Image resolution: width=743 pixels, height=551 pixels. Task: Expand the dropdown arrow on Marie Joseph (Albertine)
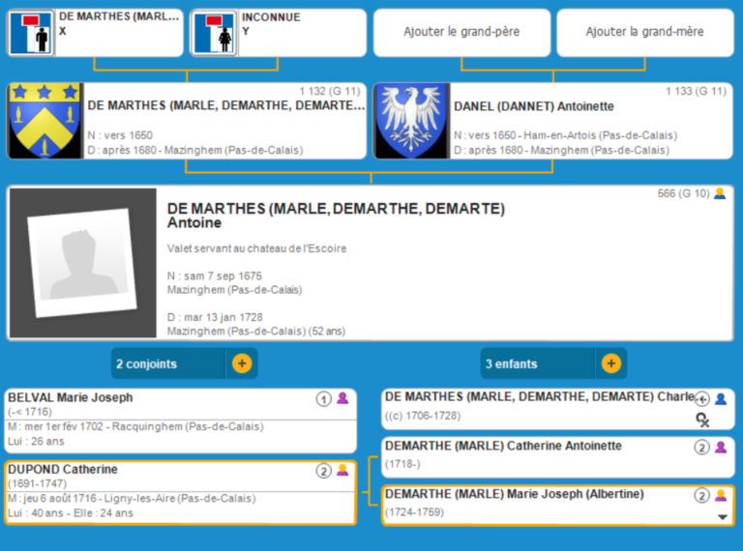[721, 517]
